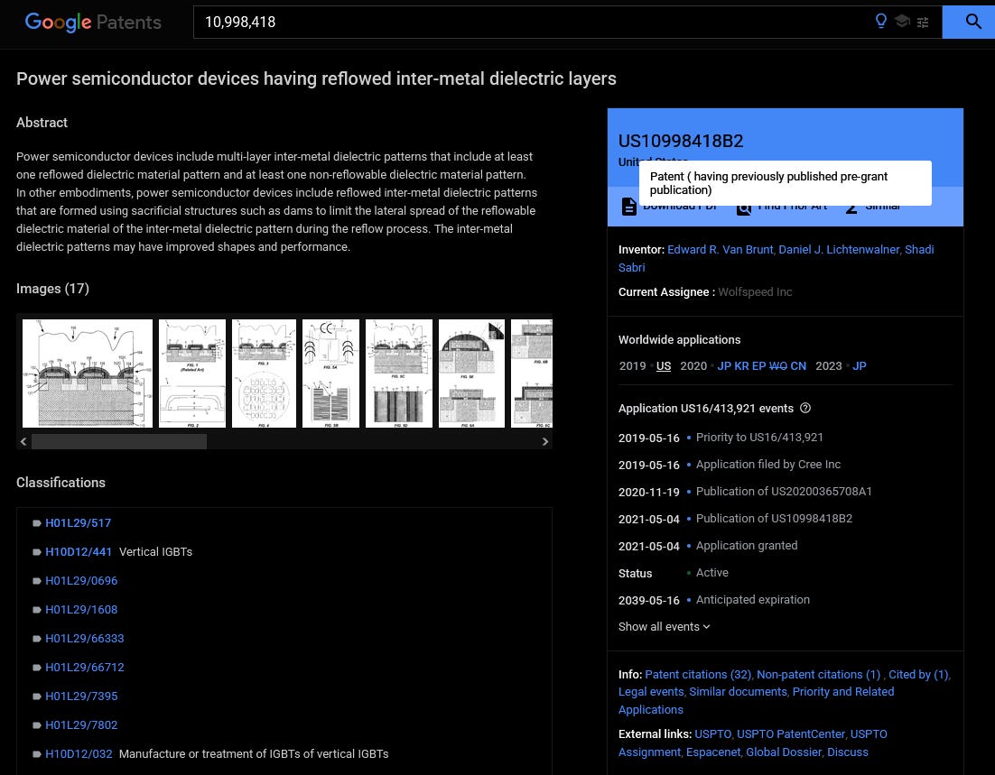Viewport: 995px width, 775px height.
Task: Expand Show all events
Action: [x=664, y=627]
